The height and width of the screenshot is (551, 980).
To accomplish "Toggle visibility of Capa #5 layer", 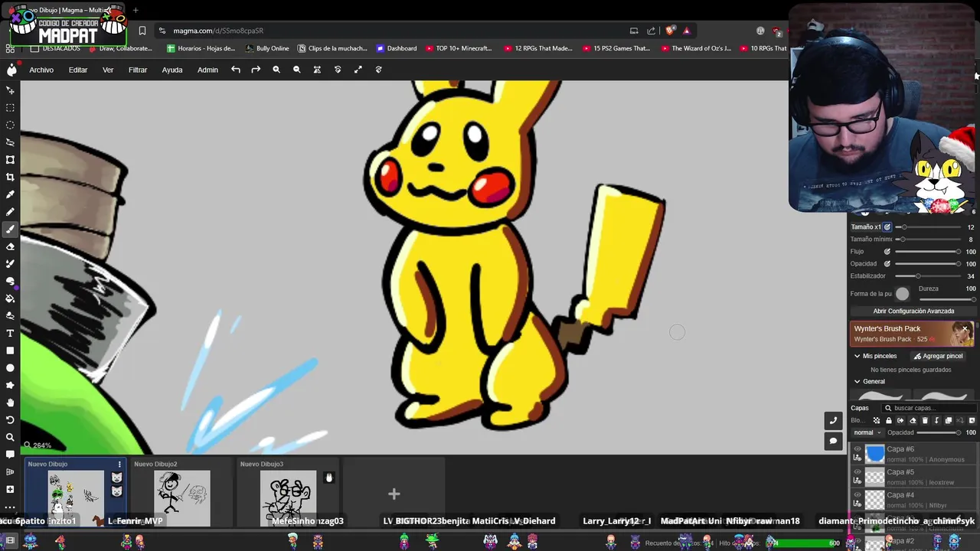I will click(x=857, y=472).
